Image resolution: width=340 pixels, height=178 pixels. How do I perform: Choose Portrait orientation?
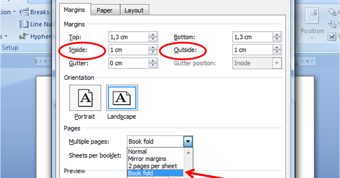tap(85, 98)
